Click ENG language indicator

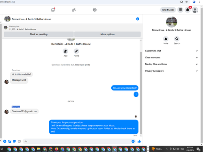pos(182,149)
